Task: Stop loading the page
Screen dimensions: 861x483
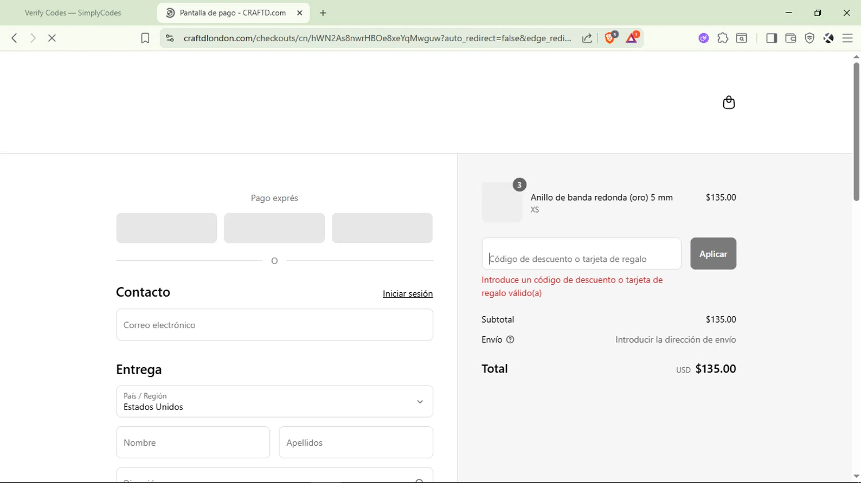Action: [52, 38]
